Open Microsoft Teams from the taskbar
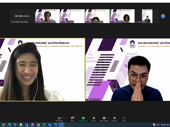This screenshot has height=127, width=170. [27, 125]
